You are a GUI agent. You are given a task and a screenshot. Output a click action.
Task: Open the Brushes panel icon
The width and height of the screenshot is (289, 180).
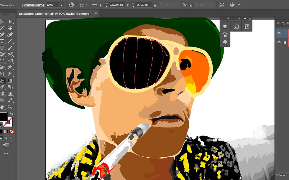pyautogui.click(x=225, y=34)
